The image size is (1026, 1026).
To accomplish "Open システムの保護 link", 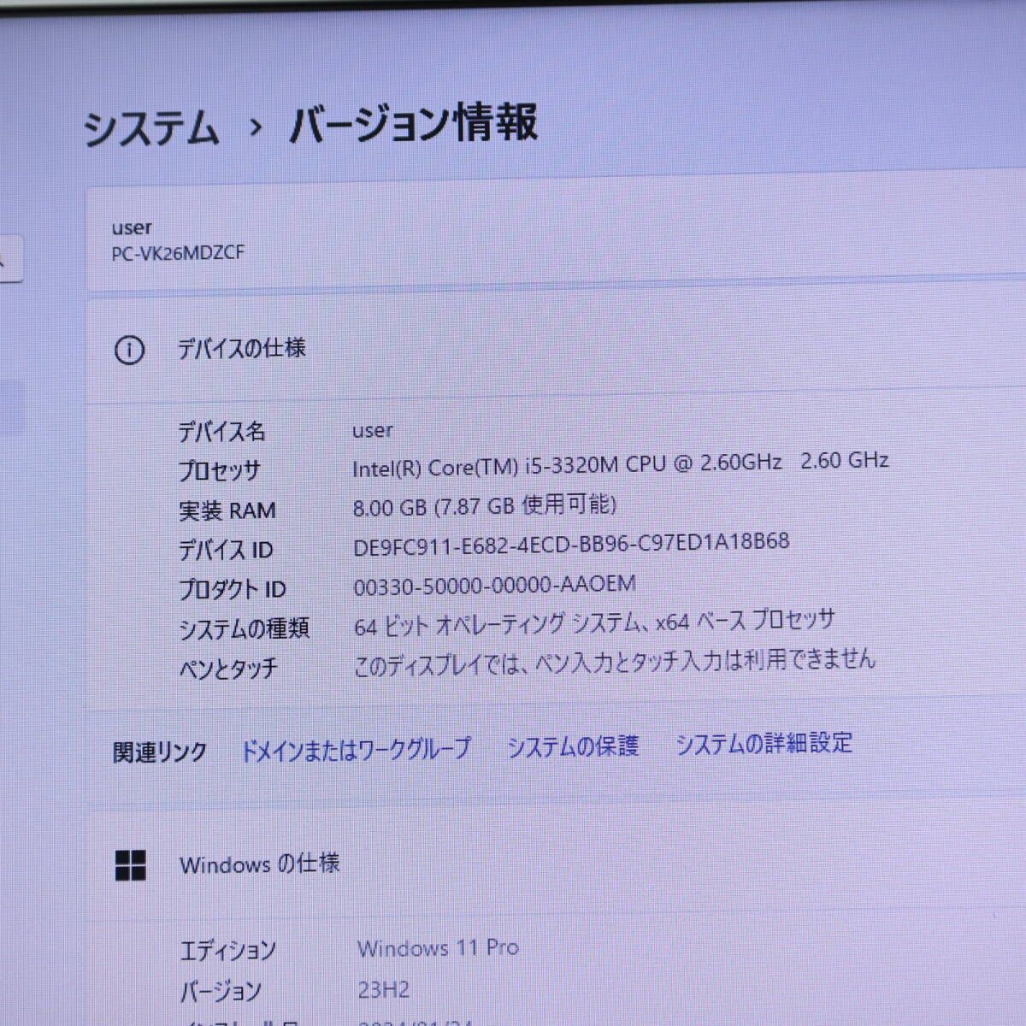I will (x=573, y=746).
